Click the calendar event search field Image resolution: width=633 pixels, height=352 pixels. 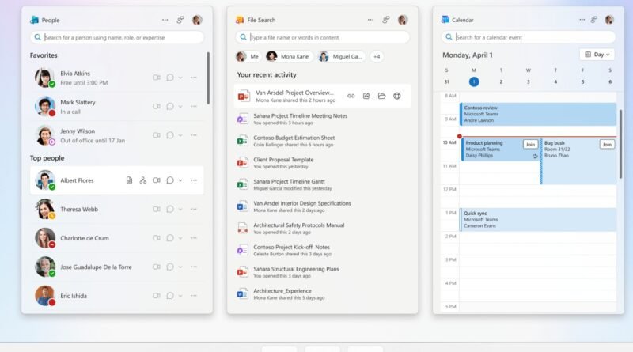pyautogui.click(x=528, y=37)
